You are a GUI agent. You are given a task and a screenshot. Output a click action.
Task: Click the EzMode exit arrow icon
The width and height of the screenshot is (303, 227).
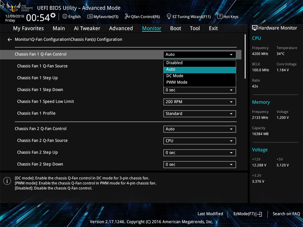point(259,214)
